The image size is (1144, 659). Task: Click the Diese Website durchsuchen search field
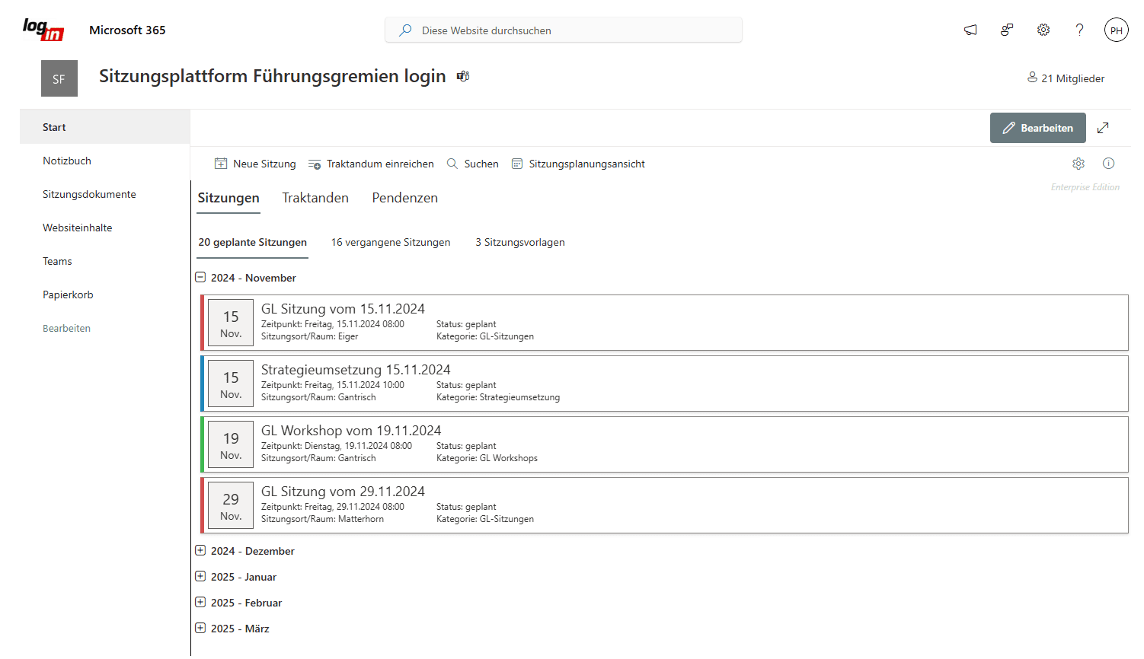click(564, 30)
